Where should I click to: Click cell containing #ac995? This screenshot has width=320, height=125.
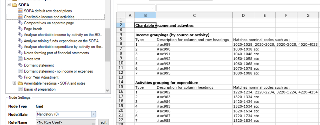coord(194,73)
